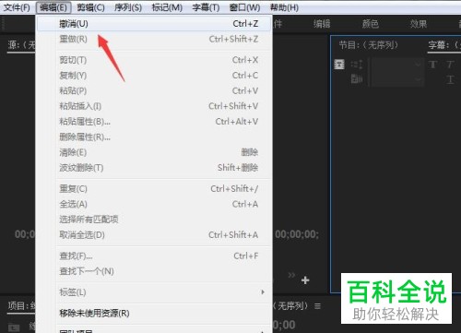The image size is (461, 333).
Task: Switch to the 效果 workspace tab
Action: coord(419,24)
